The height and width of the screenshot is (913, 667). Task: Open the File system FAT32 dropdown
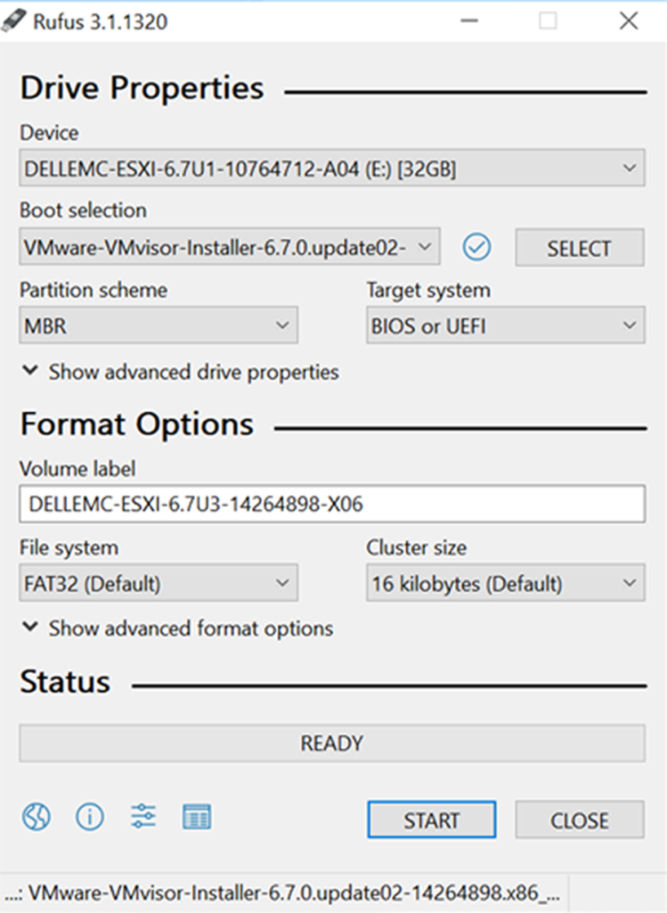159,584
